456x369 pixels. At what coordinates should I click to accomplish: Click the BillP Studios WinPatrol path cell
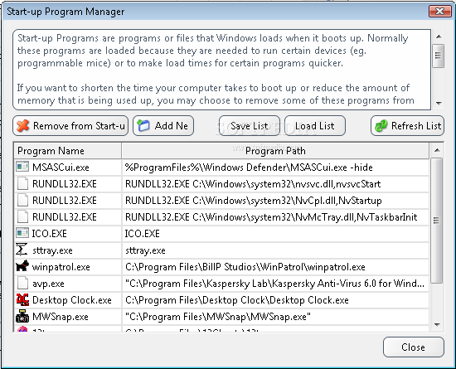click(275, 267)
